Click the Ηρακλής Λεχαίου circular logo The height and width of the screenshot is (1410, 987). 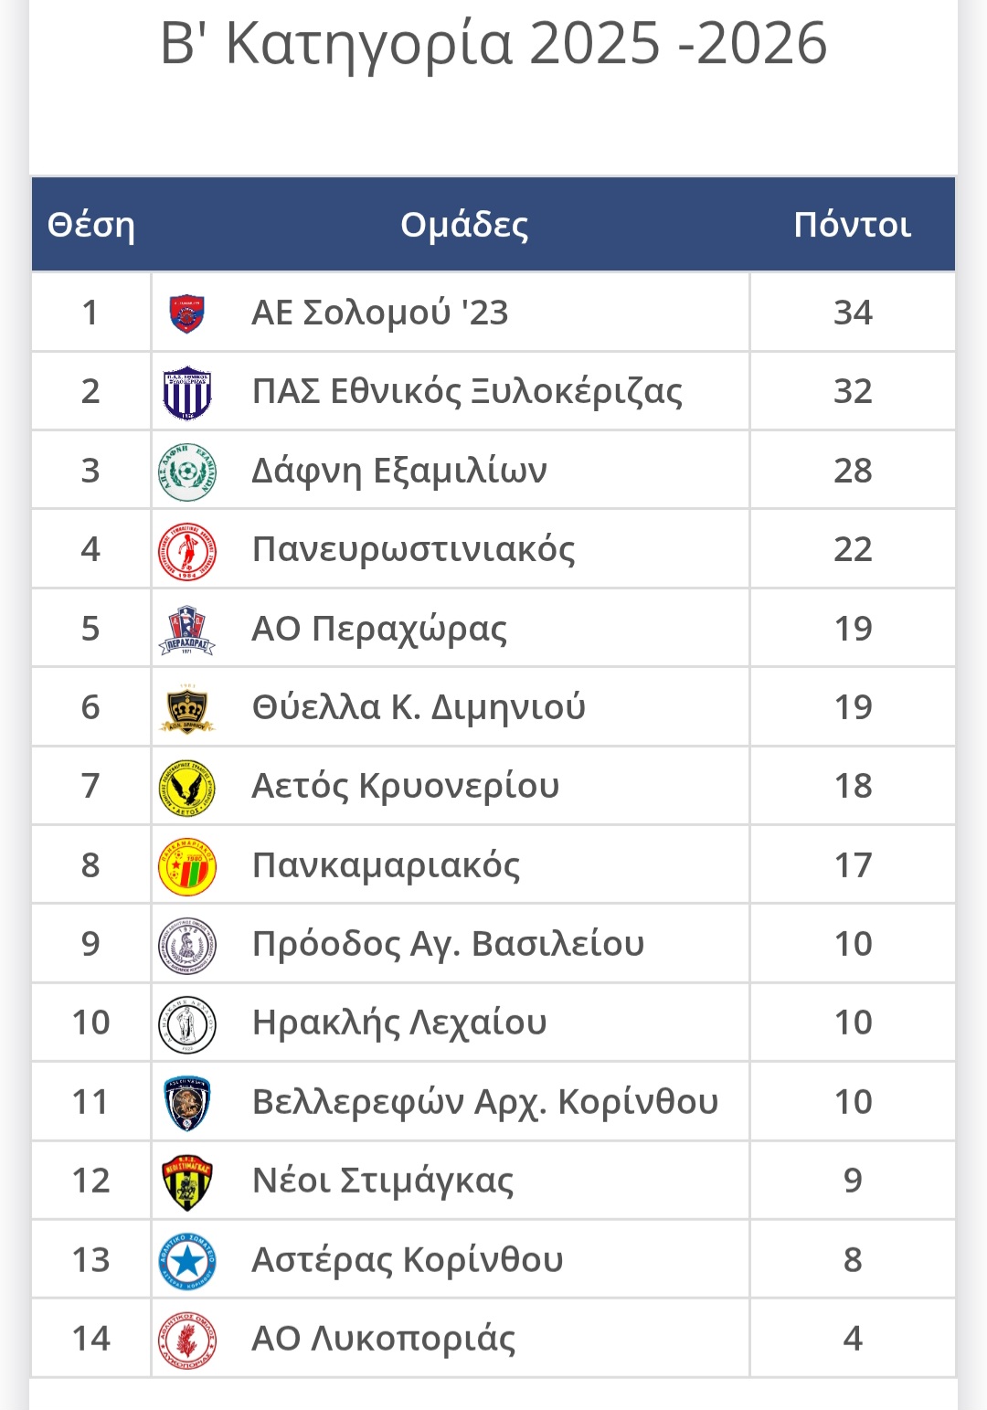187,1024
